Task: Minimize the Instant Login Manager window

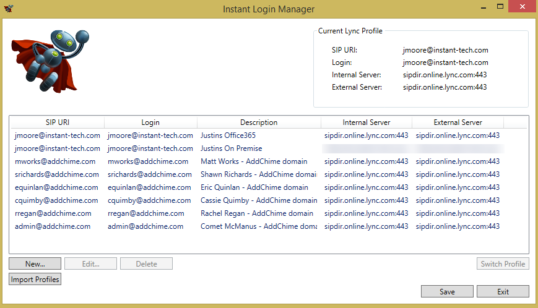Action: coord(484,7)
